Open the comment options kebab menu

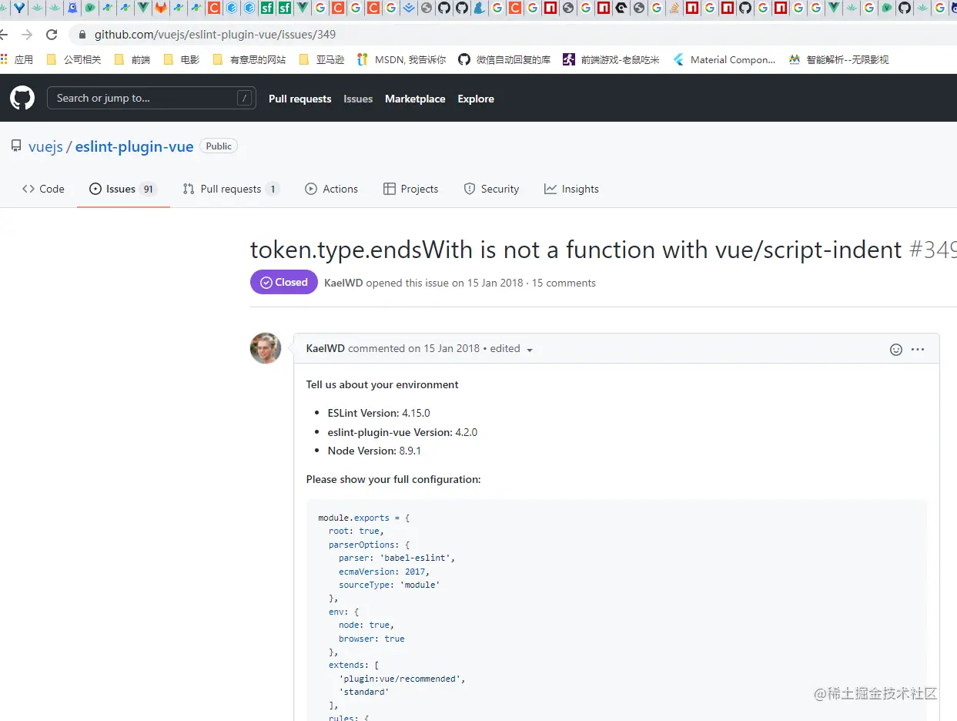click(918, 349)
